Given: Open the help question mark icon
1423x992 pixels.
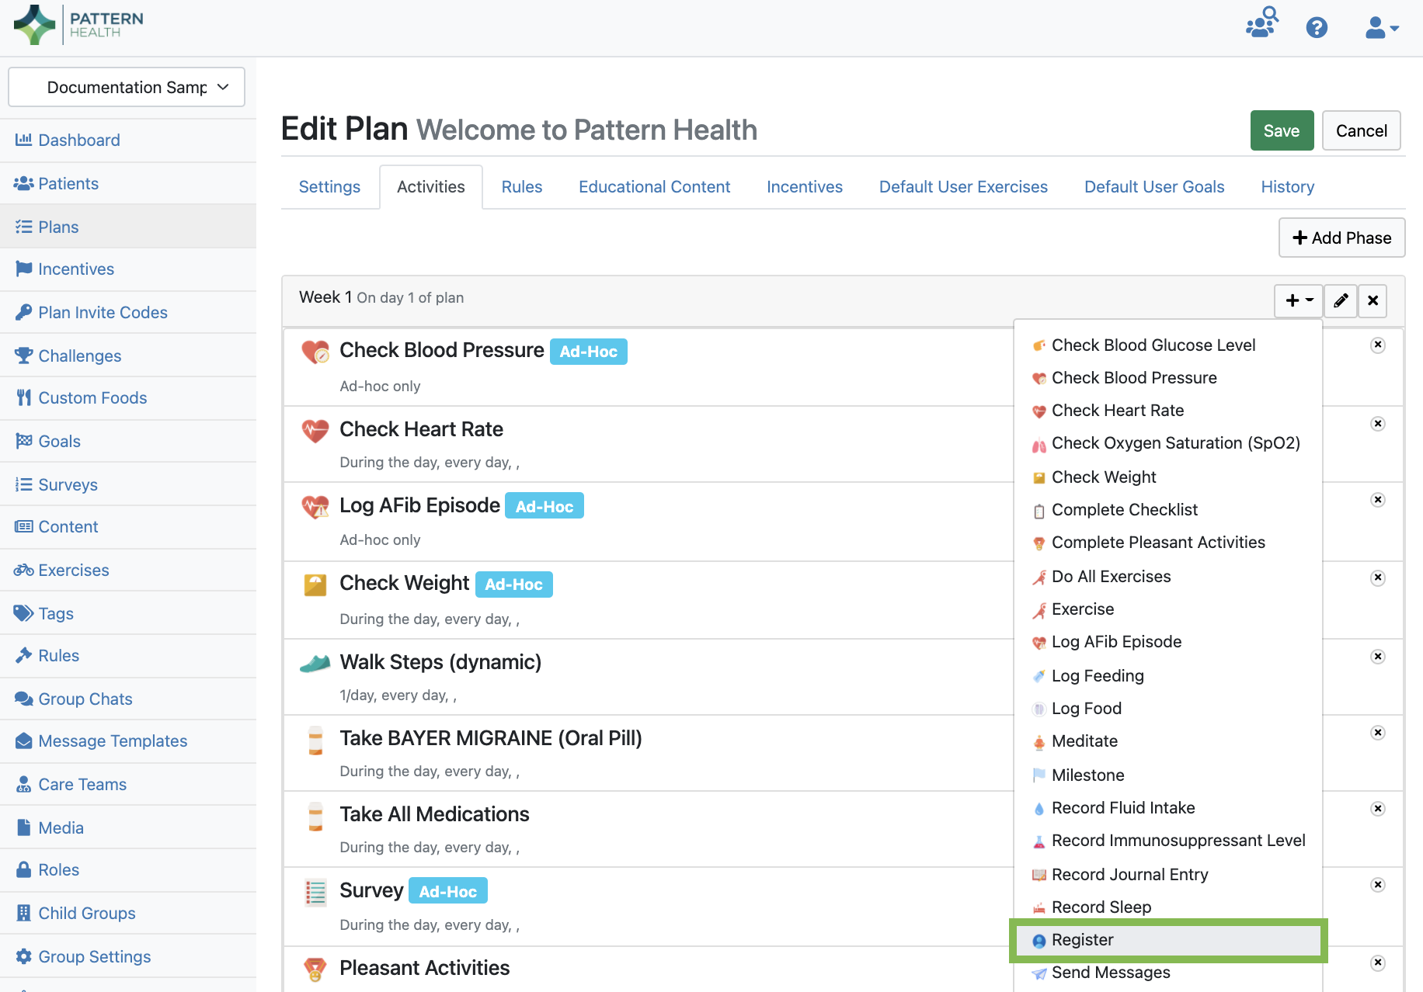Looking at the screenshot, I should [x=1317, y=28].
